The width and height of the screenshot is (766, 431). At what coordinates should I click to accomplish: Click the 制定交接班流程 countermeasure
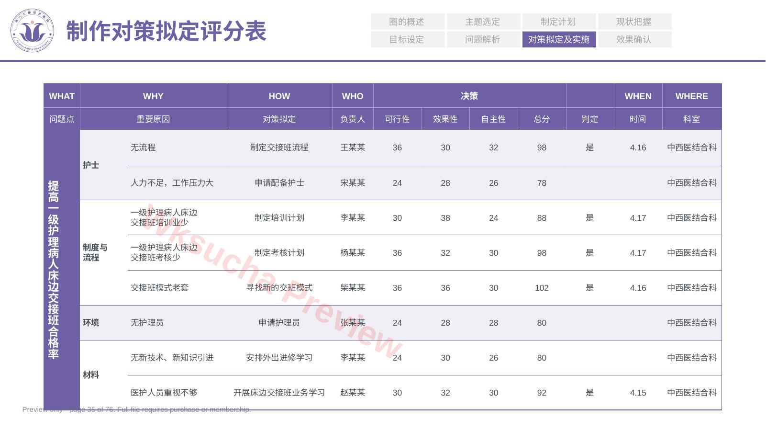279,147
